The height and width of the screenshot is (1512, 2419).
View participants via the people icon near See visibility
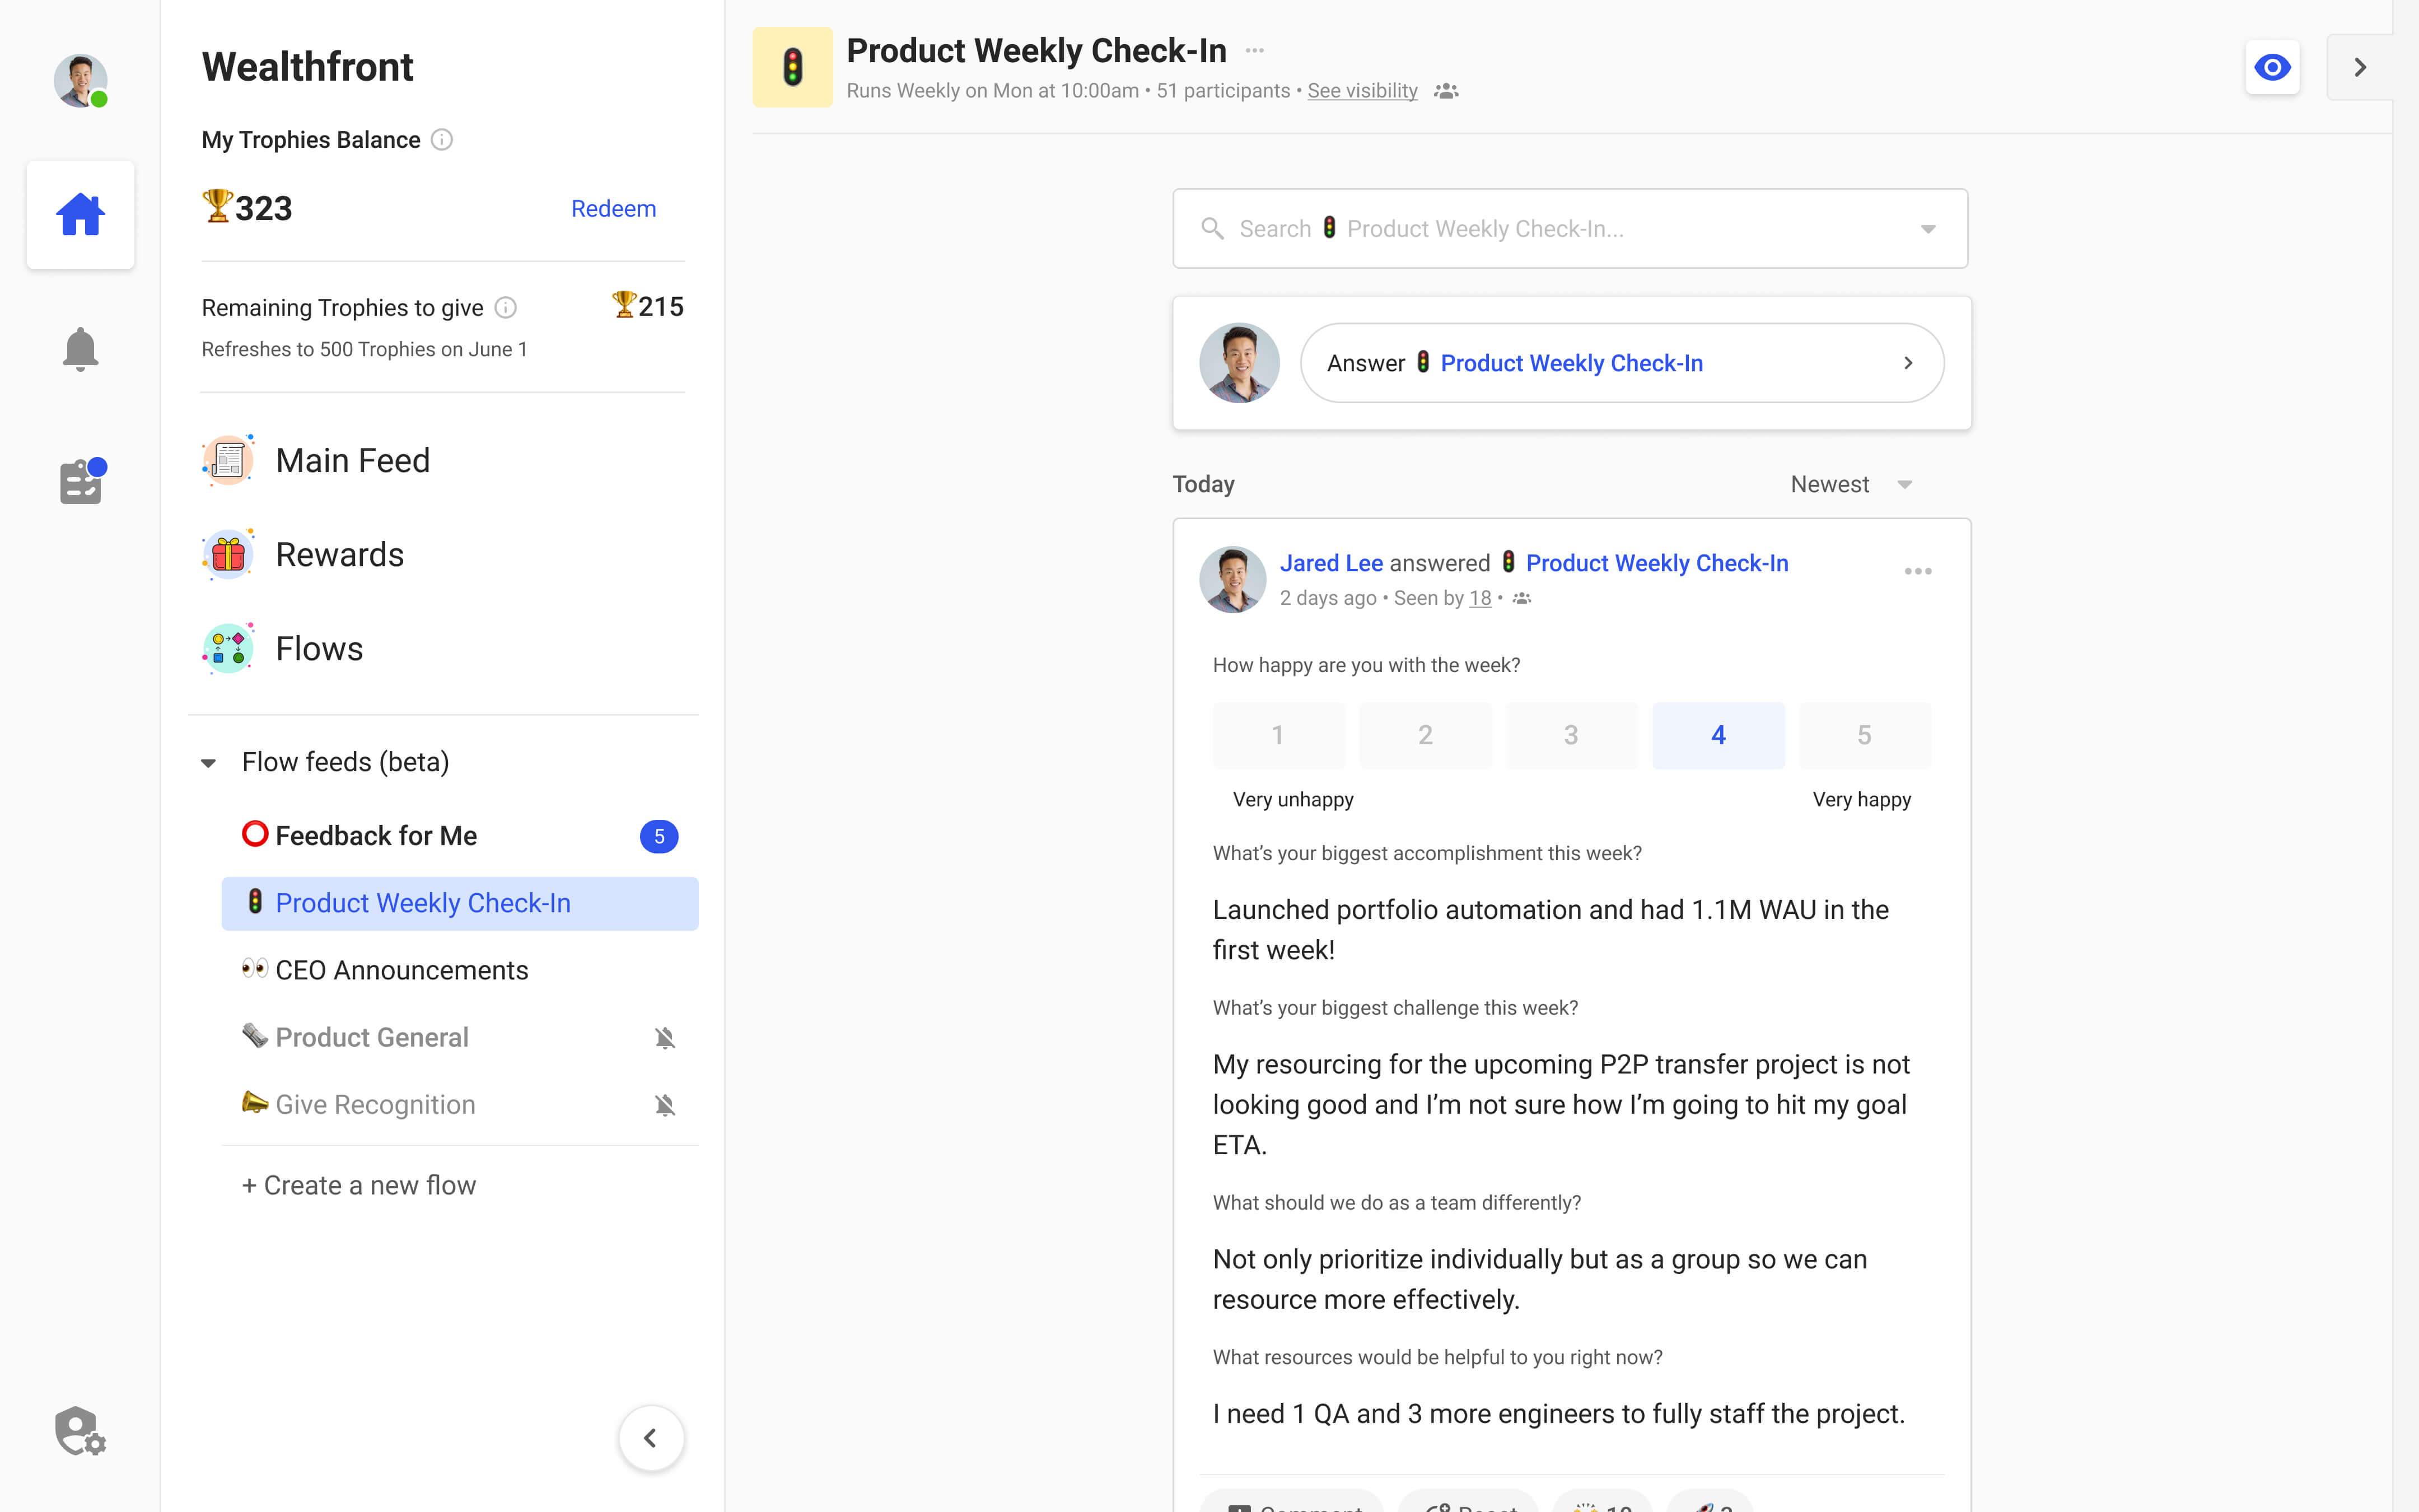tap(1447, 90)
